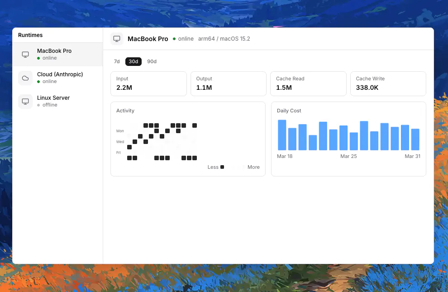Click the 338.0K cache write value

pos(367,88)
